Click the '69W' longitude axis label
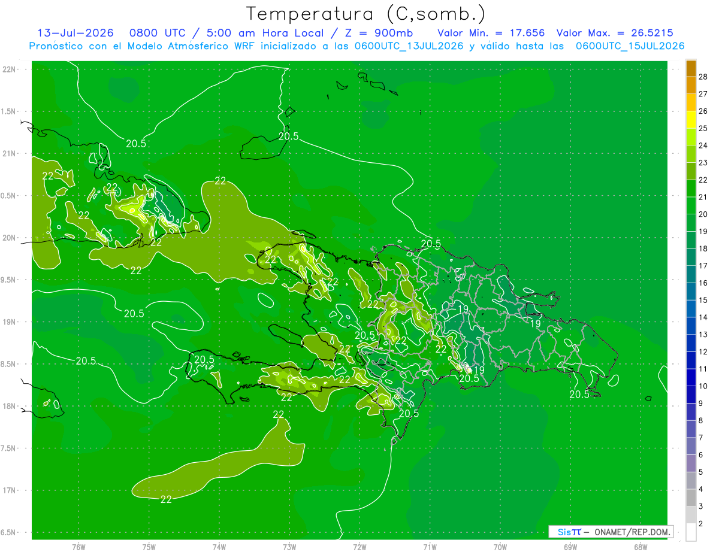Viewport: 719px width, 555px height. coord(570,547)
